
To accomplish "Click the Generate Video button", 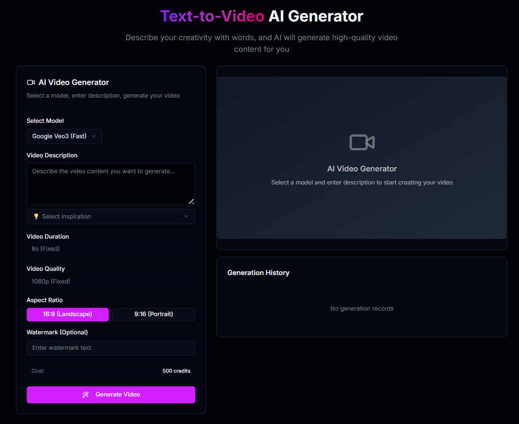I will [x=111, y=395].
